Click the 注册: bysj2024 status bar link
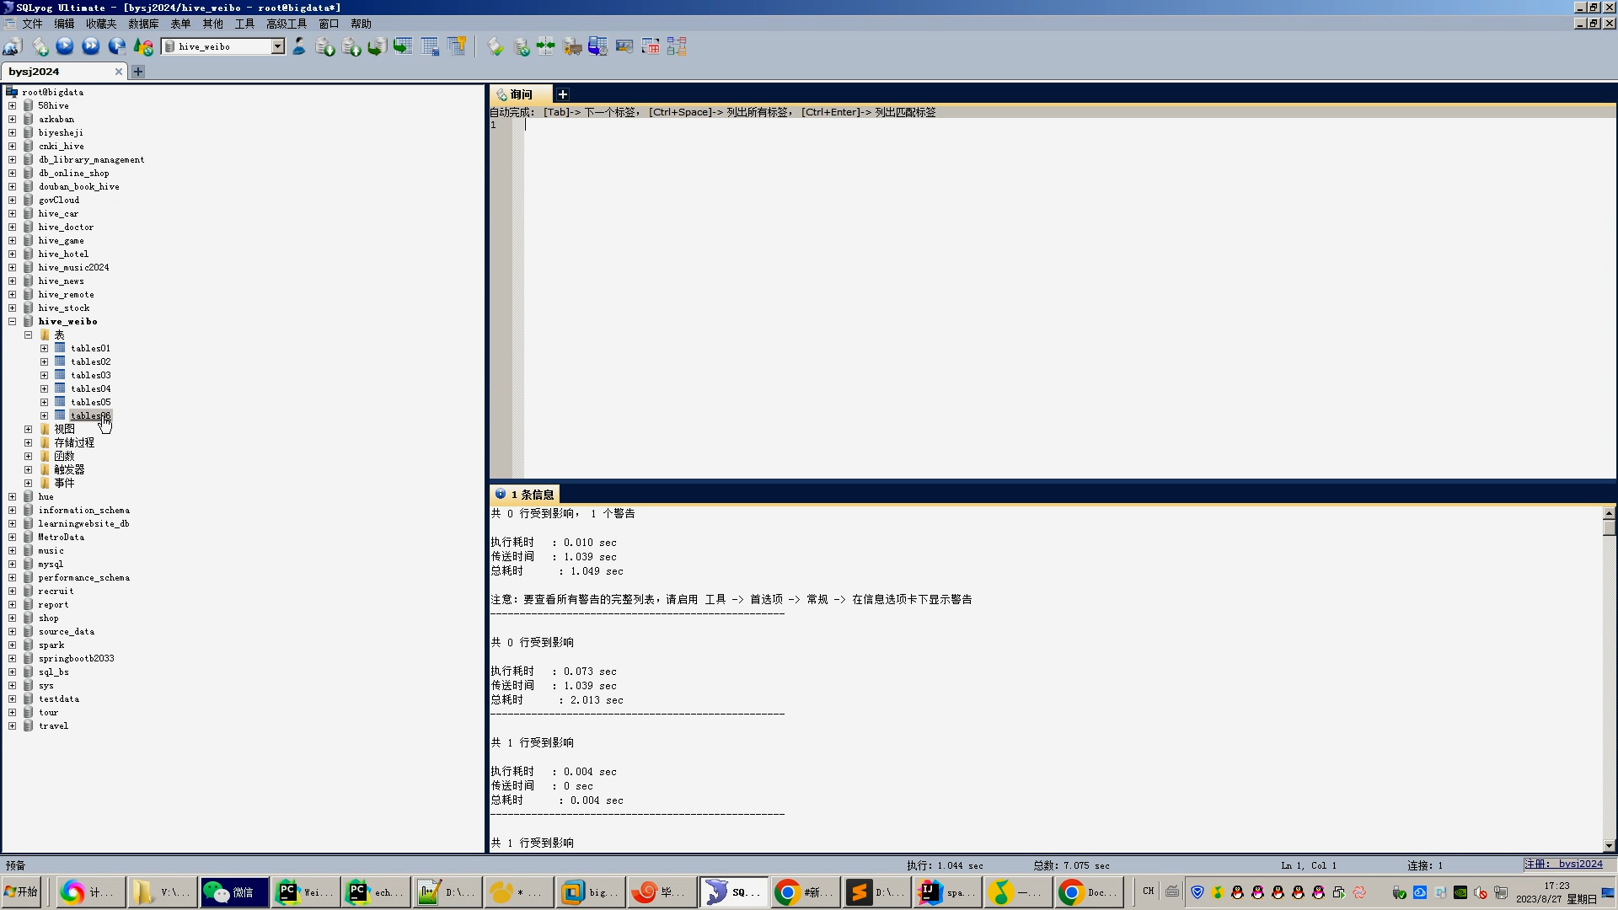 1563,864
